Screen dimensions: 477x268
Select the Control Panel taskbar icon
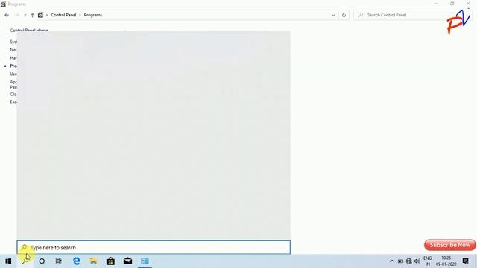145,261
